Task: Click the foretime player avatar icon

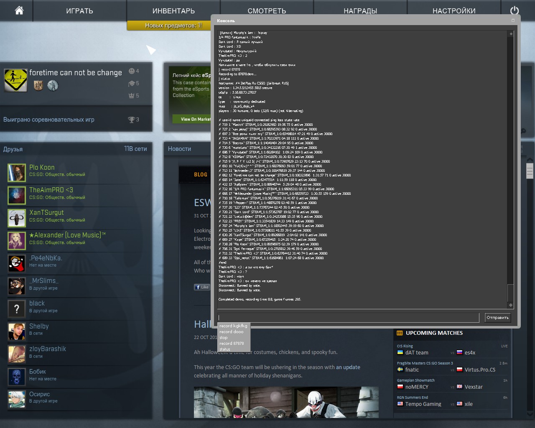Action: (x=15, y=80)
